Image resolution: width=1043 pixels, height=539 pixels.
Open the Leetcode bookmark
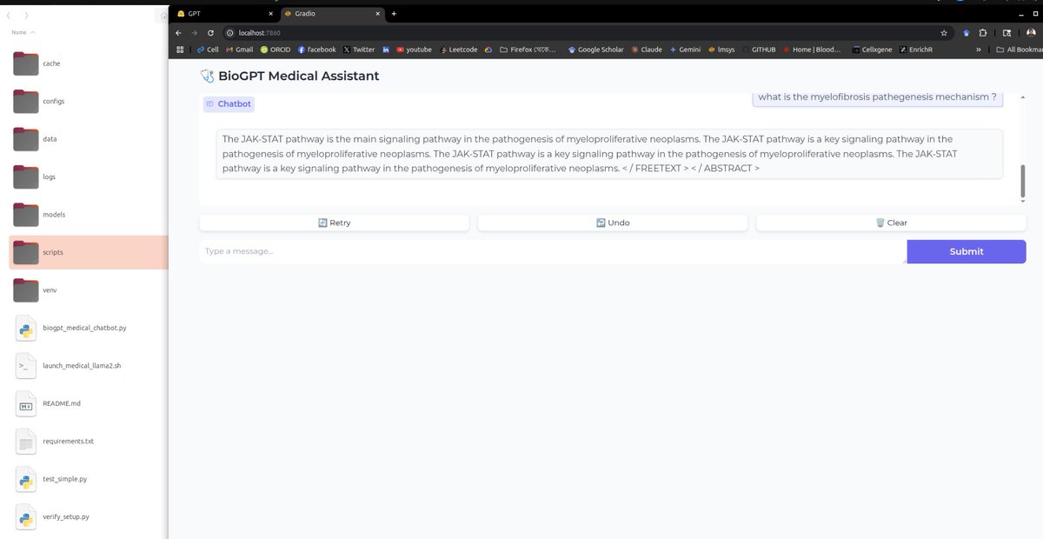(458, 50)
